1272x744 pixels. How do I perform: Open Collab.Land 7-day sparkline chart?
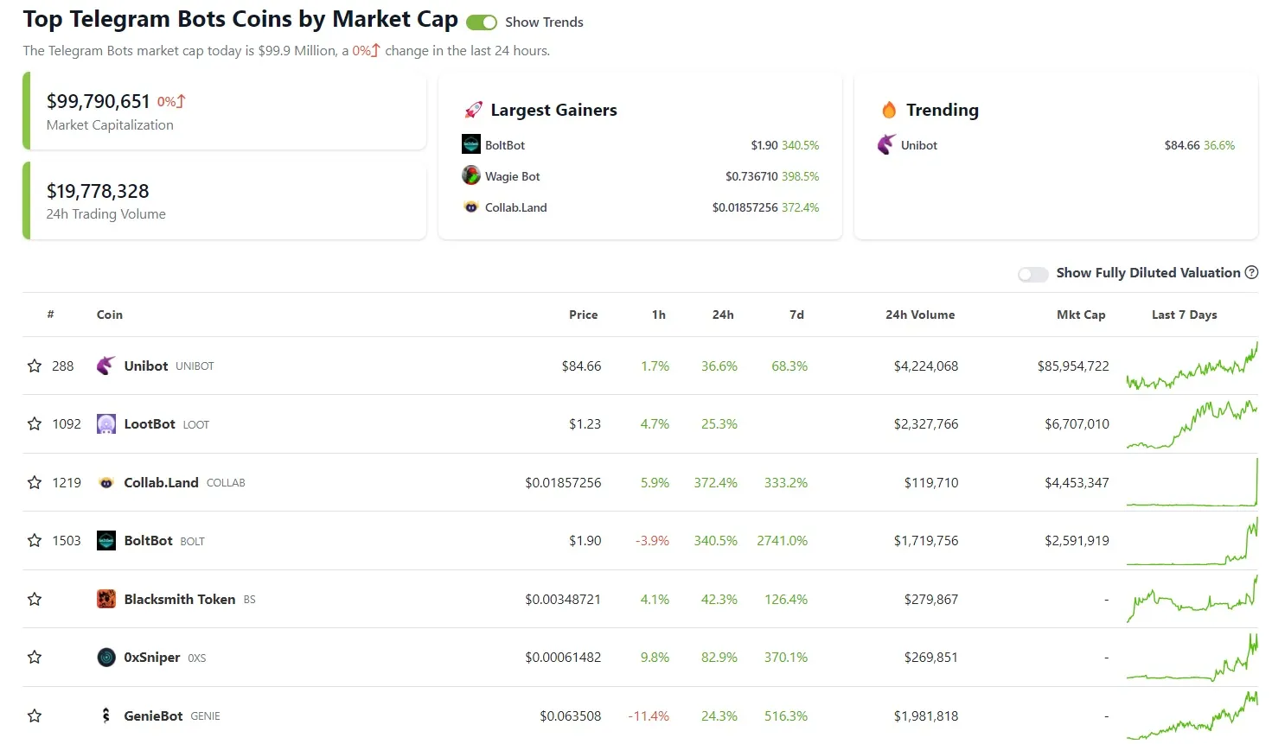1192,483
